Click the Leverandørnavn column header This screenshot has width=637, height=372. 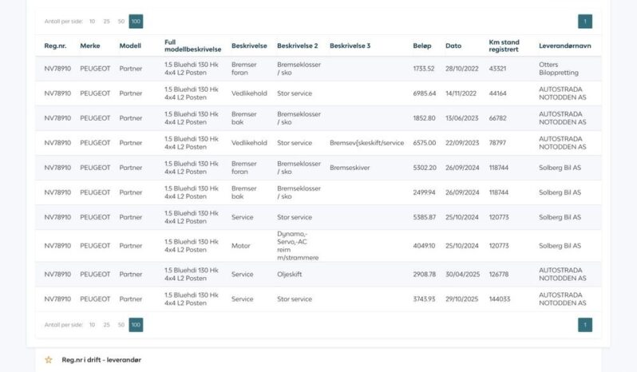564,46
